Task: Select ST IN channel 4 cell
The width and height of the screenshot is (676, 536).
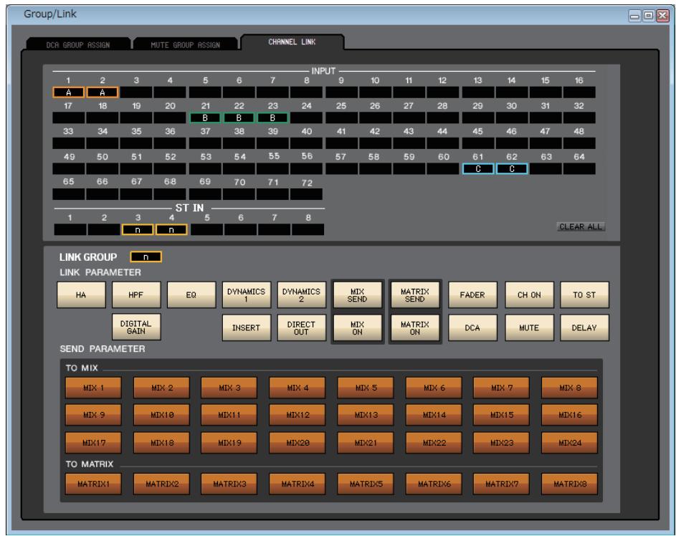Action: 171,229
